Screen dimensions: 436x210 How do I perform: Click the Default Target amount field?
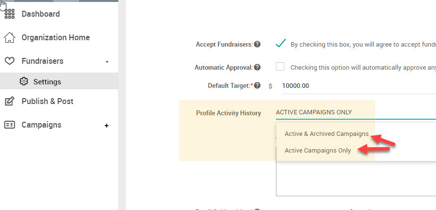359,86
